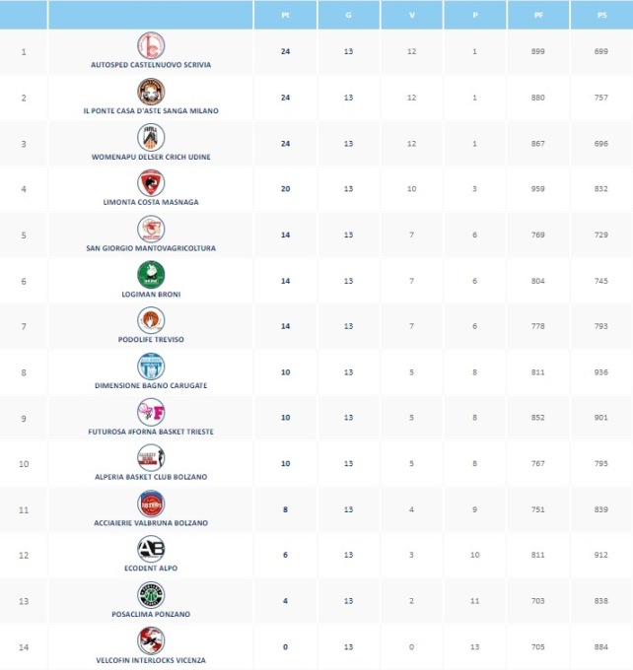Click the Limonta Costa Masnaga panther logo
The width and height of the screenshot is (633, 670).
[151, 183]
